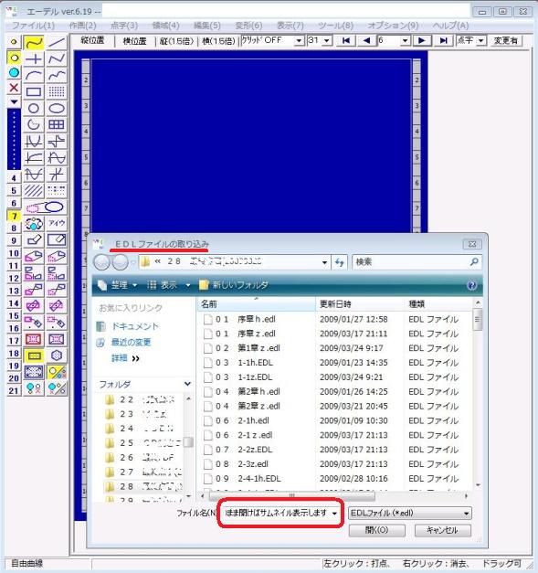Choose the diagonal hatching fill tool
The height and width of the screenshot is (573, 538).
pyautogui.click(x=34, y=190)
